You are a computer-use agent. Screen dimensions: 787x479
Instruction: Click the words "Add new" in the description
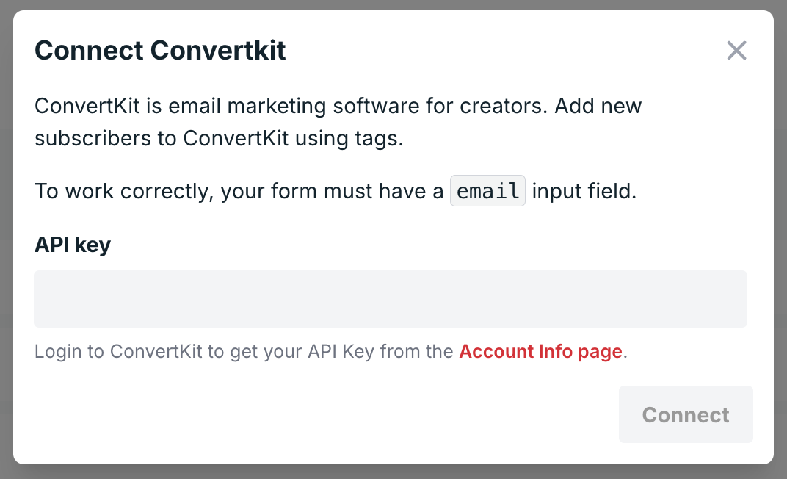[598, 106]
